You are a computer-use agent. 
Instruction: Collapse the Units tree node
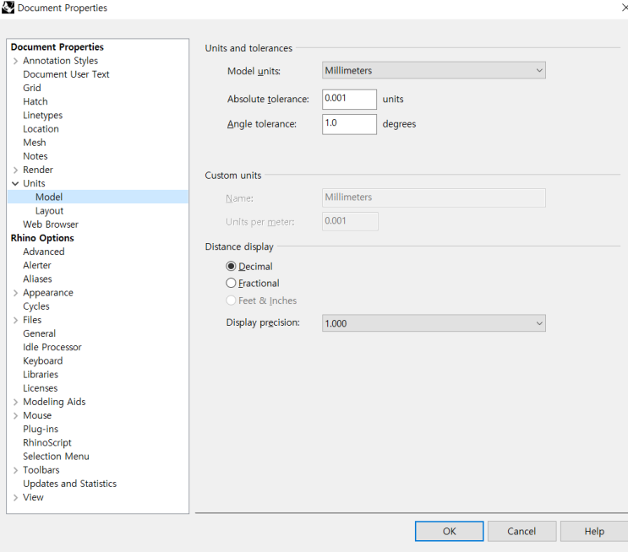(x=15, y=183)
